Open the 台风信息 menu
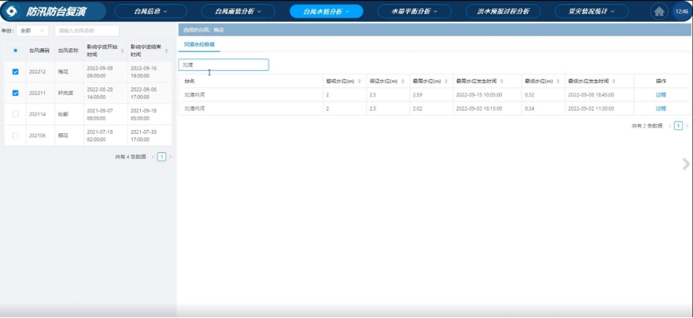 (x=151, y=12)
